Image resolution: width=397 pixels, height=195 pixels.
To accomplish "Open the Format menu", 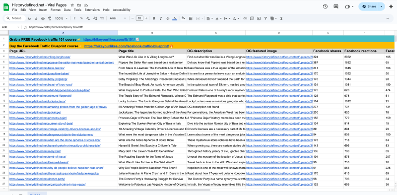I will [56, 10].
